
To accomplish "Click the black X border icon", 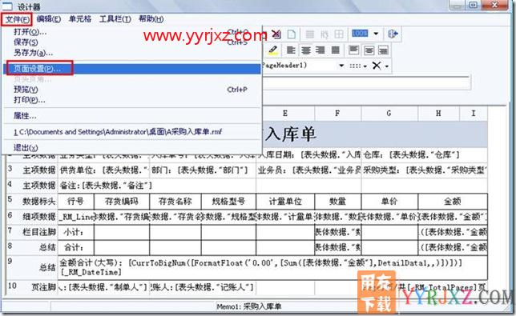I will tap(377, 66).
